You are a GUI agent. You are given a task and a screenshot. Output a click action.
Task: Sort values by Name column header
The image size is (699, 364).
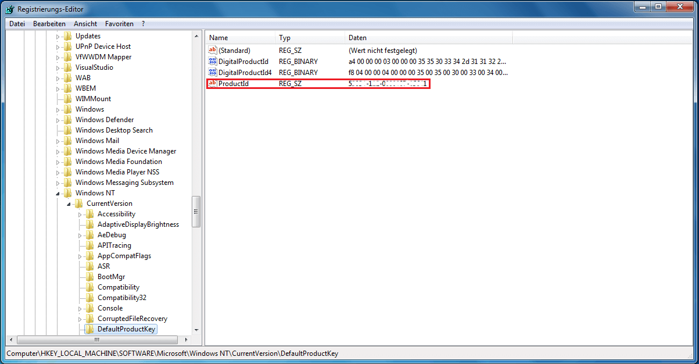[241, 38]
